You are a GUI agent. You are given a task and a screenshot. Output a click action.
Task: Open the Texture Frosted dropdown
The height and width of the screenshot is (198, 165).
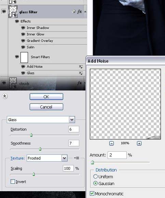[65, 158]
